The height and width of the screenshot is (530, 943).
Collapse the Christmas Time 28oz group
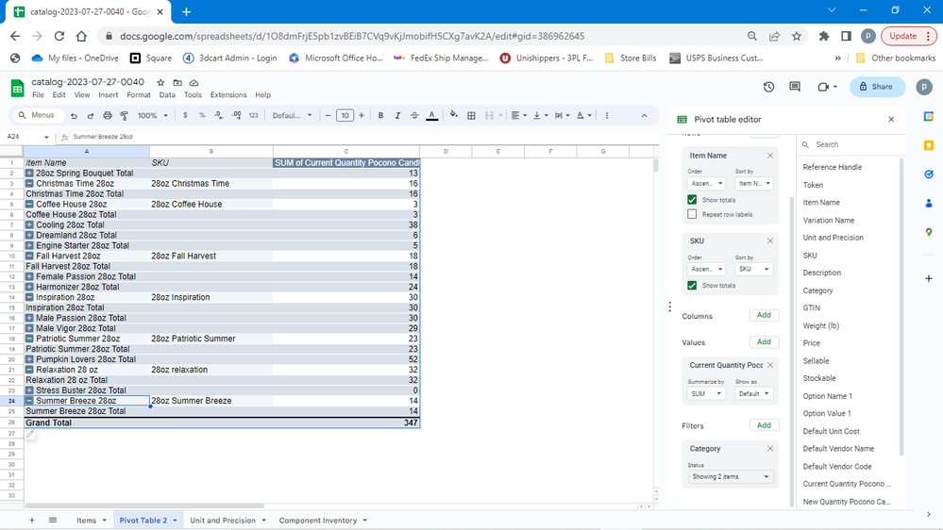(29, 183)
